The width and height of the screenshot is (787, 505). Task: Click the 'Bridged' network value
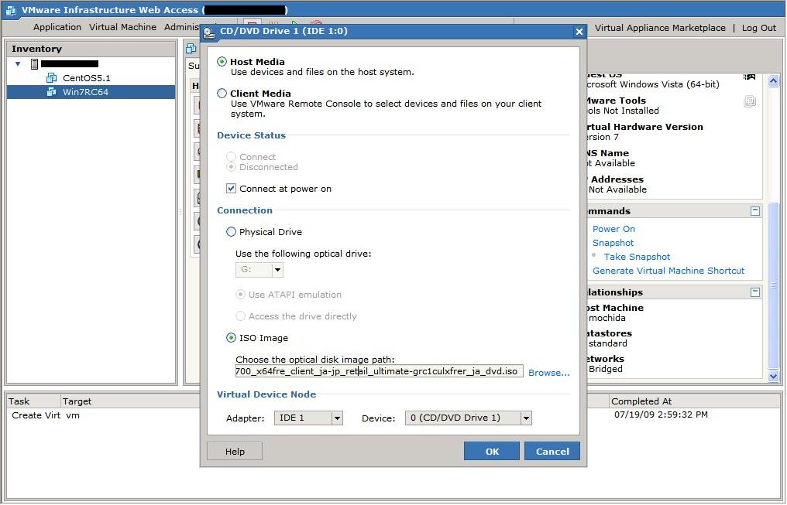point(605,369)
